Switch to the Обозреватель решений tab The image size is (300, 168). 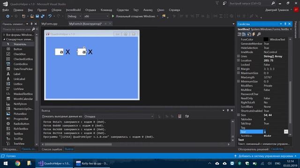coord(253,149)
